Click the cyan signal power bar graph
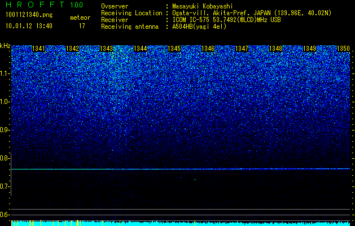 tap(181, 223)
